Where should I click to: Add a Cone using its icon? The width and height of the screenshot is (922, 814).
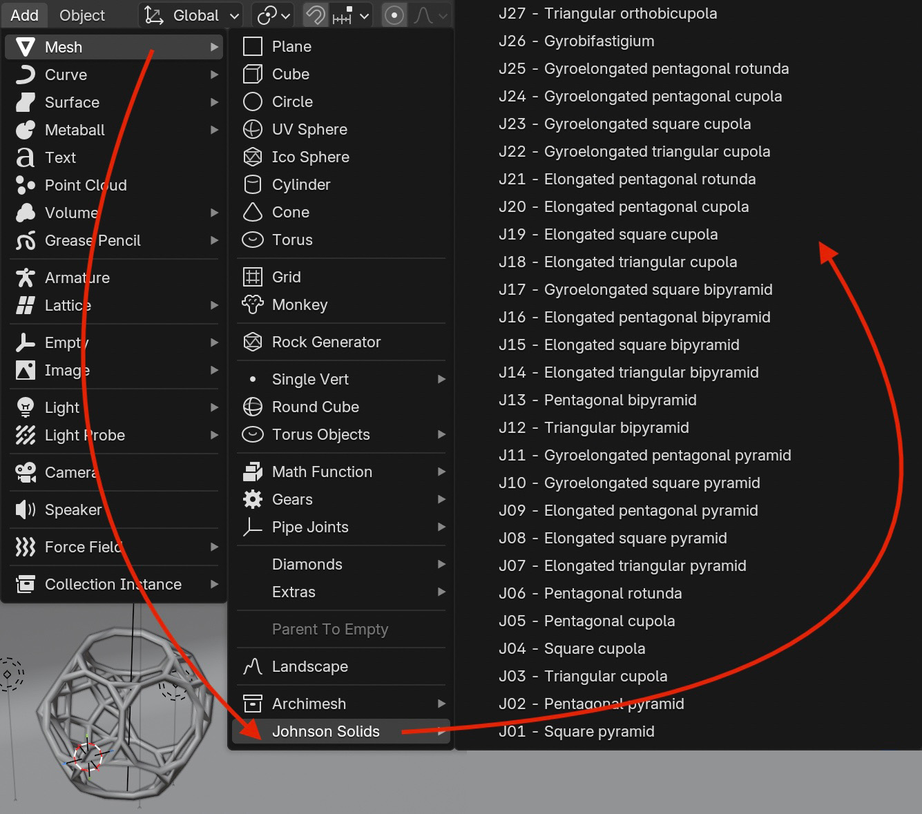point(253,212)
